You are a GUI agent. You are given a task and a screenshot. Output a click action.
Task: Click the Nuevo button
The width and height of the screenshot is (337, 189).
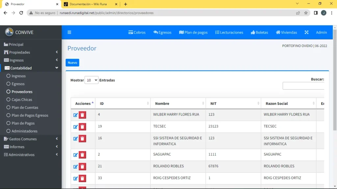(x=72, y=63)
